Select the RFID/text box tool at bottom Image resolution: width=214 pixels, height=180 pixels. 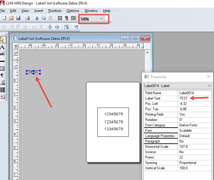[x=3, y=97]
